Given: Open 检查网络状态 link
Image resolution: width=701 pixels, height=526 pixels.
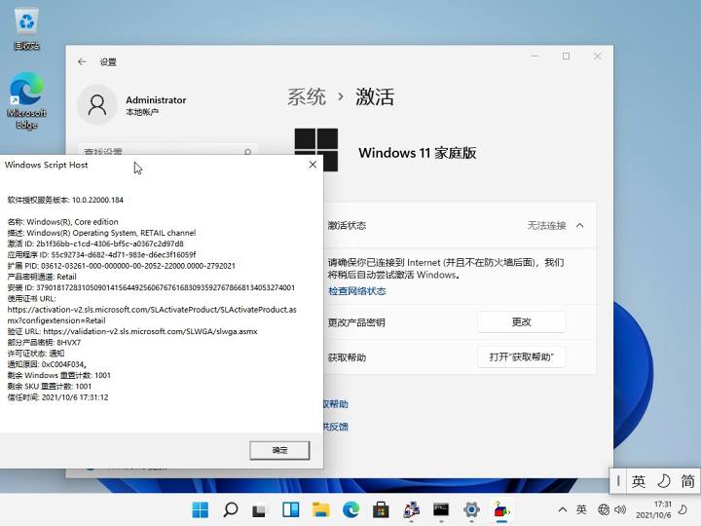Looking at the screenshot, I should point(356,291).
